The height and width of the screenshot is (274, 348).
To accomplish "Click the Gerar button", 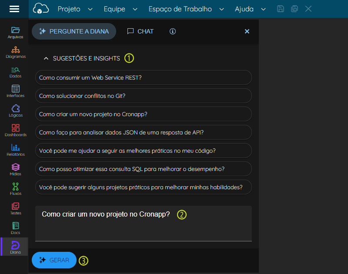I will tap(54, 260).
